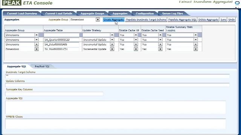The height and width of the screenshot is (135, 241).
Task: Click the SA_Detail00001A85 table name field
Action: click(61, 44)
